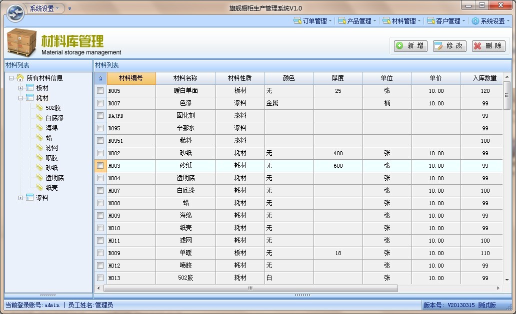The height and width of the screenshot is (314, 516).
Task: Click the gear icon of 系统设置
Action: 475,21
